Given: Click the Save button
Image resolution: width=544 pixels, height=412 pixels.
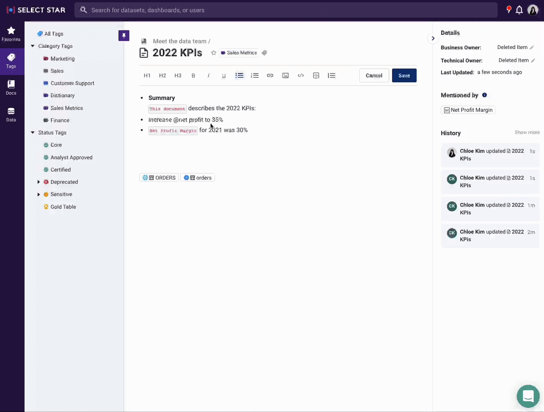Looking at the screenshot, I should point(404,75).
